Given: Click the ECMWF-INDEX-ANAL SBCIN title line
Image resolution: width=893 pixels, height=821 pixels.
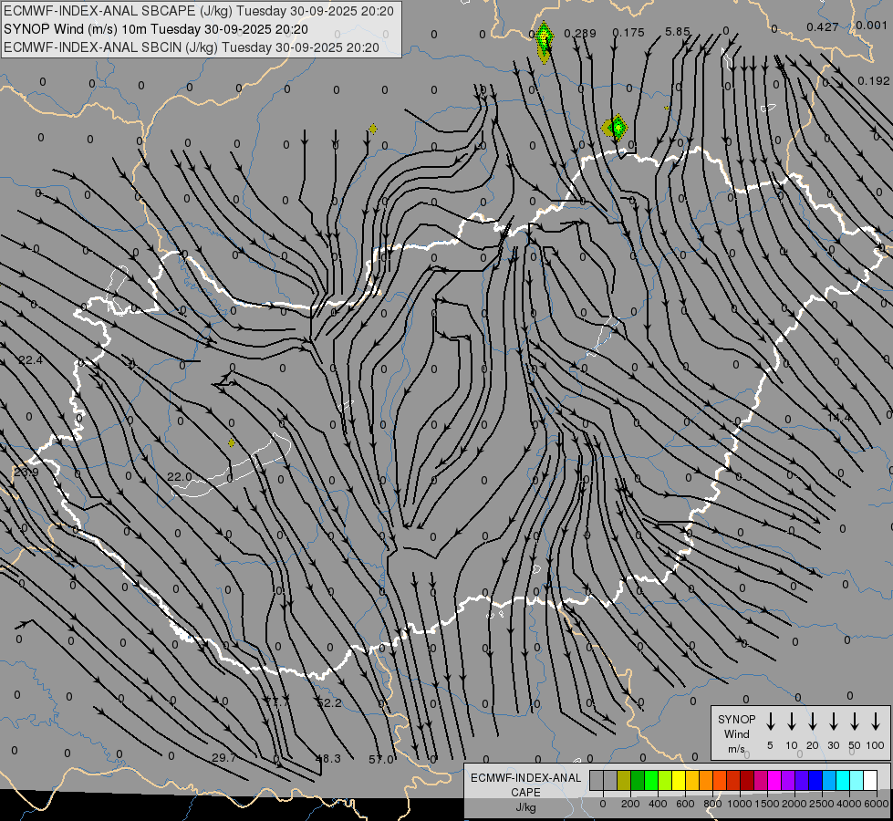Looking at the screenshot, I should click(x=192, y=47).
